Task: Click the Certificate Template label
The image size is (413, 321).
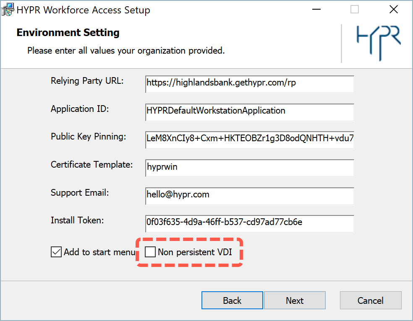Action: 91,165
